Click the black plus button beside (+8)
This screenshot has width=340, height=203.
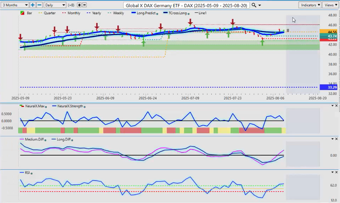(x=79, y=5)
